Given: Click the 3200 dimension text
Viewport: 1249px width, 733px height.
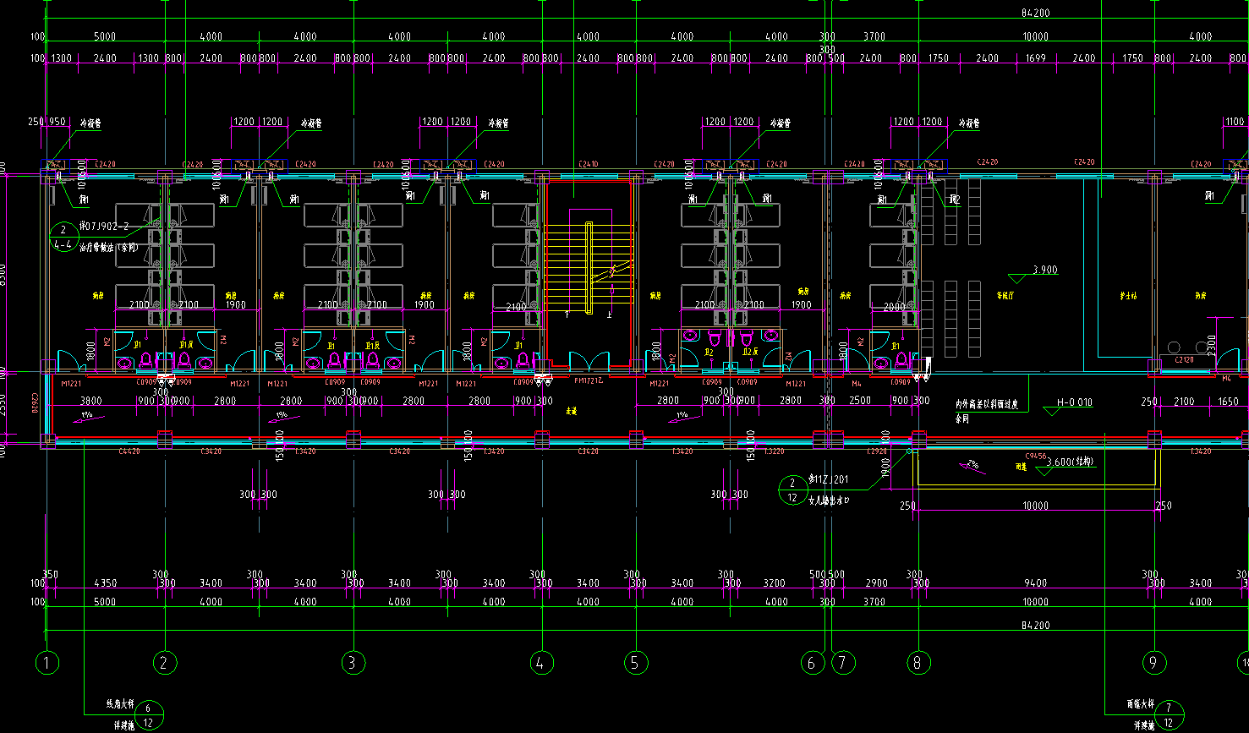Looking at the screenshot, I should [775, 583].
